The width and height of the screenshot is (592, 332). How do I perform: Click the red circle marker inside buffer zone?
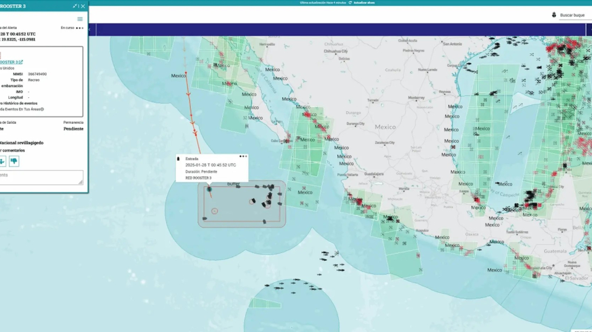tap(214, 211)
